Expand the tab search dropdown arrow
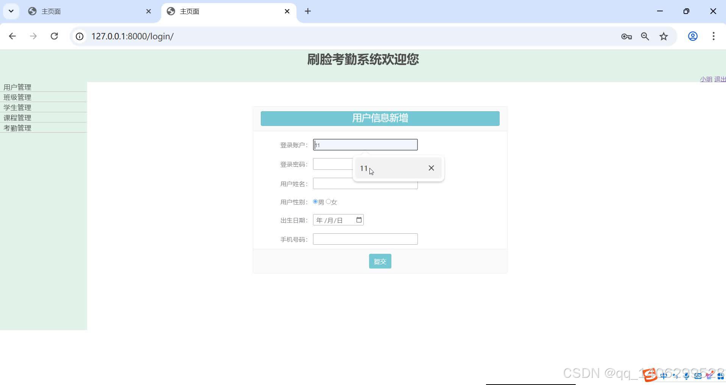 [x=11, y=11]
